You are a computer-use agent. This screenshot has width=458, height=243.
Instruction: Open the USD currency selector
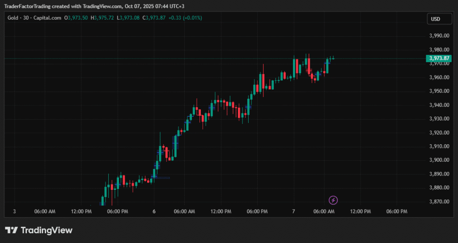pyautogui.click(x=435, y=19)
